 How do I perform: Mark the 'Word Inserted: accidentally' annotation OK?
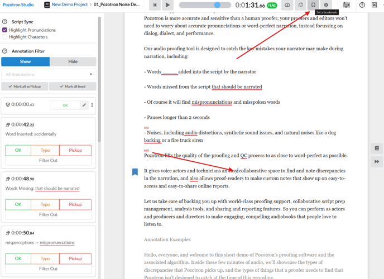(x=18, y=150)
